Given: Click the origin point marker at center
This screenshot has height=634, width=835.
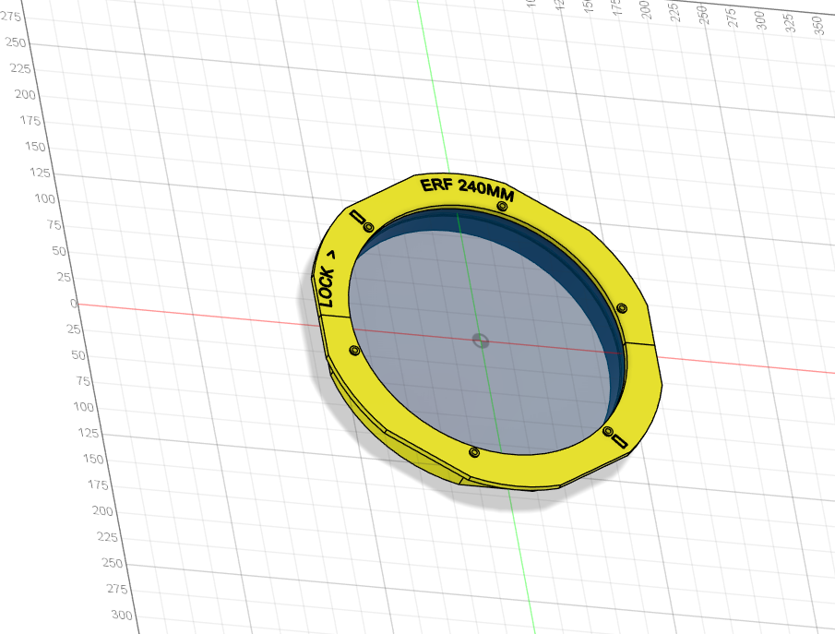Looking at the screenshot, I should point(481,341).
